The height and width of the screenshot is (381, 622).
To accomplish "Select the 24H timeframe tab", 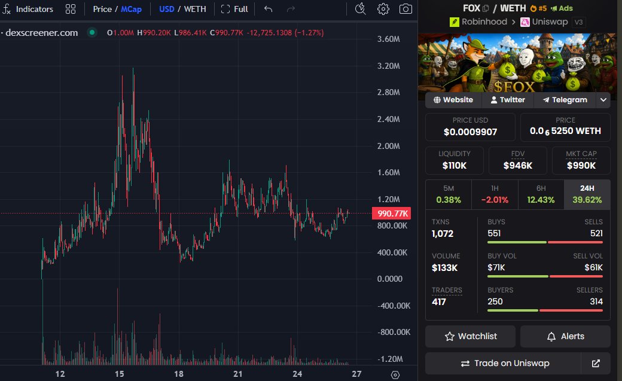I will pyautogui.click(x=587, y=194).
